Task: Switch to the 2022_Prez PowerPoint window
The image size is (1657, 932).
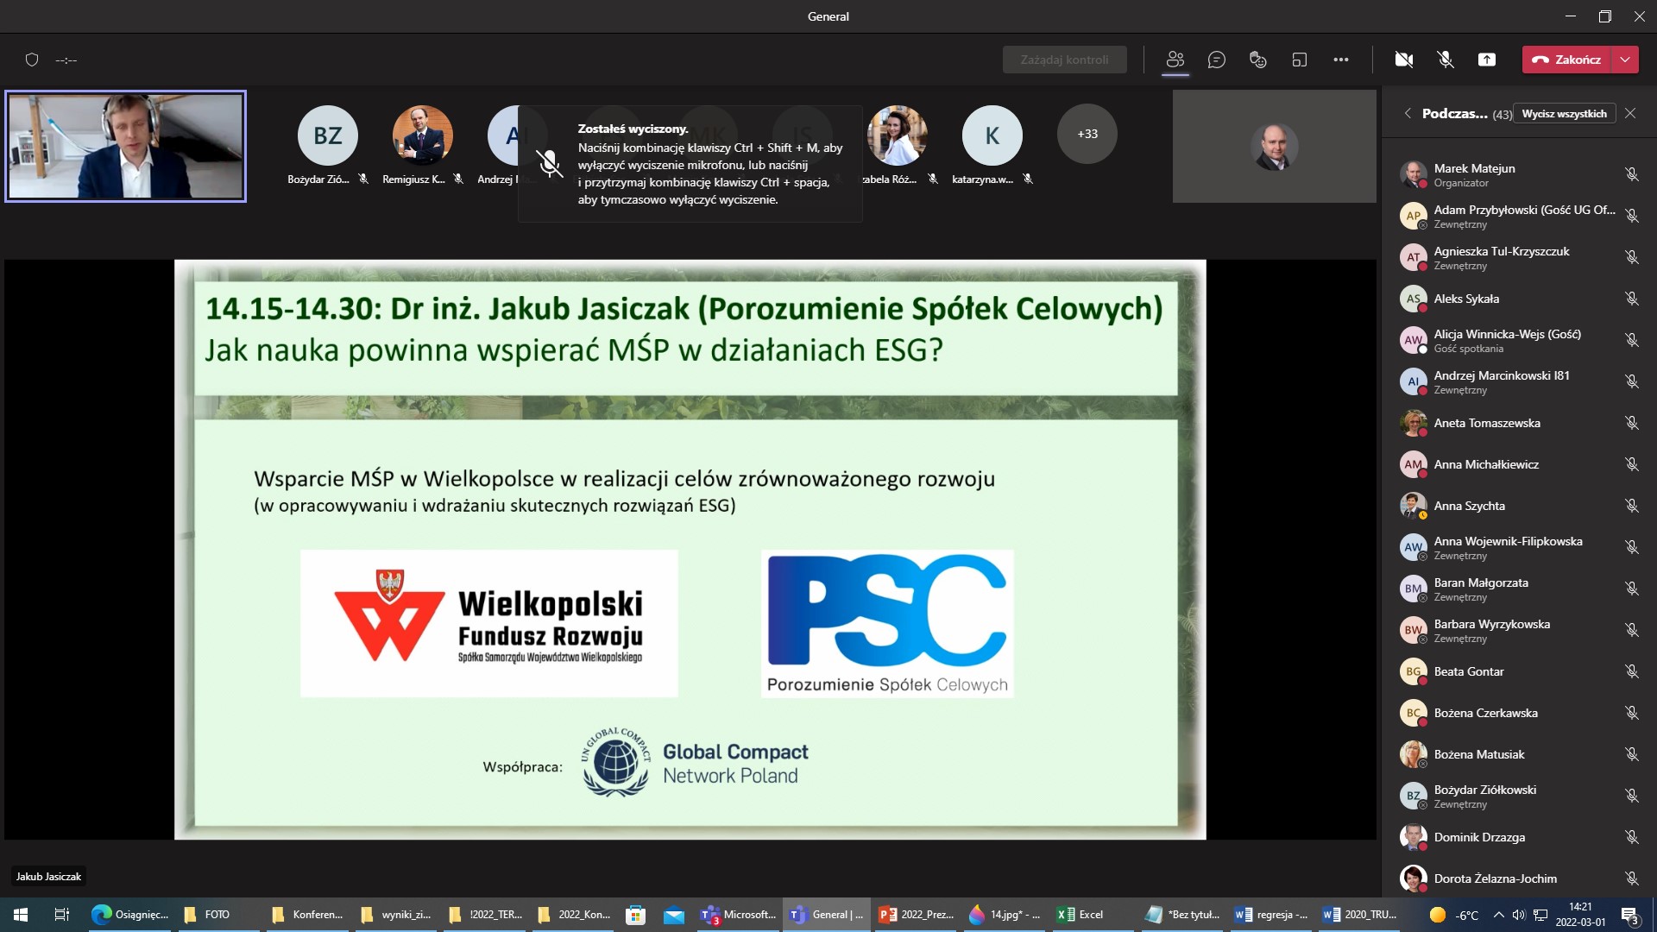Action: coord(917,914)
